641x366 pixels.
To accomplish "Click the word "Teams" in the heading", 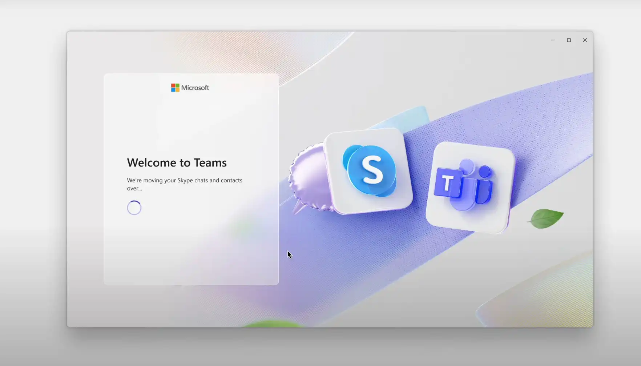I will tap(210, 162).
